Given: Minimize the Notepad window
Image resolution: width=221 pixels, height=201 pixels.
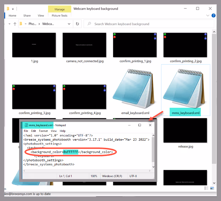Looking at the screenshot, I should point(129,125).
